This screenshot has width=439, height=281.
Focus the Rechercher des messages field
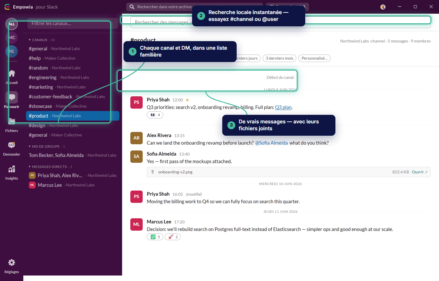pyautogui.click(x=281, y=22)
